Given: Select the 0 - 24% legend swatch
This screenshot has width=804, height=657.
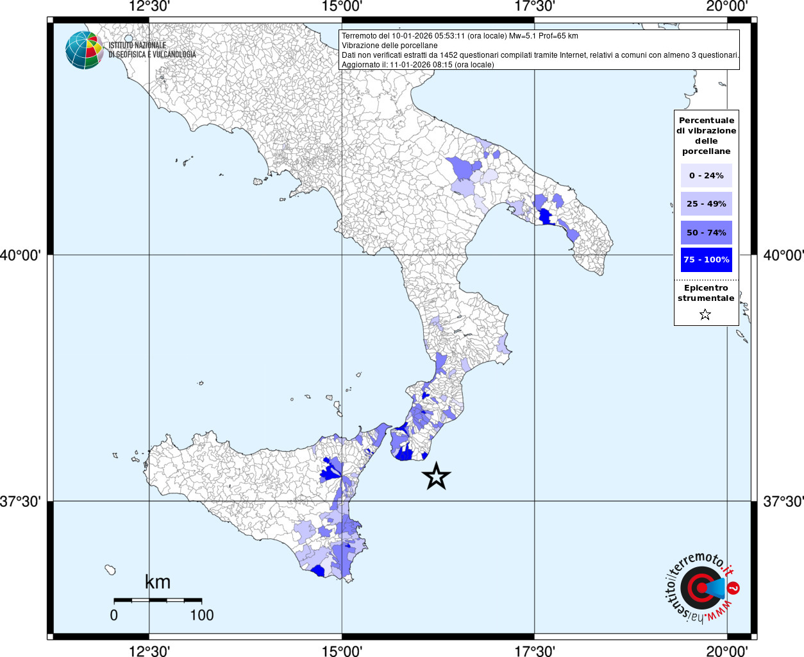Looking at the screenshot, I should [x=706, y=175].
